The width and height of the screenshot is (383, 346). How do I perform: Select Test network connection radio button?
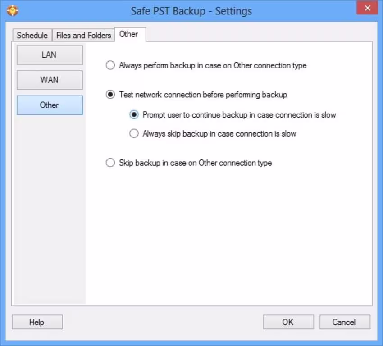110,95
